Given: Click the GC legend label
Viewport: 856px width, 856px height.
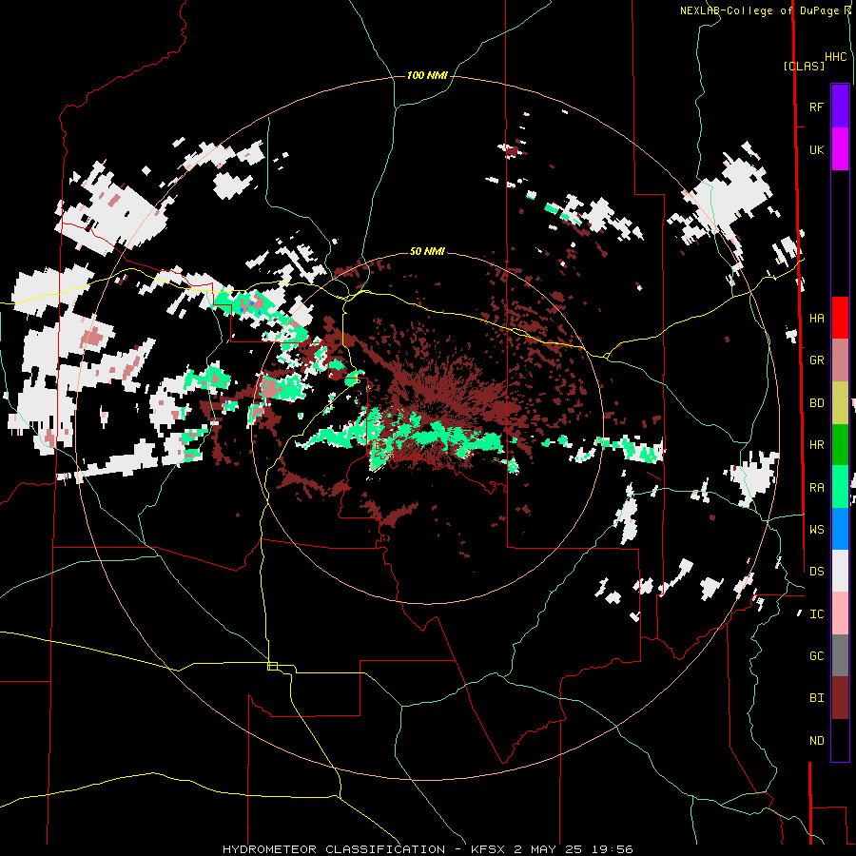Looking at the screenshot, I should (816, 656).
